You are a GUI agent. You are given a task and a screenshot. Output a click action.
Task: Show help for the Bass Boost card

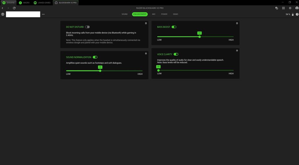[x=237, y=23]
